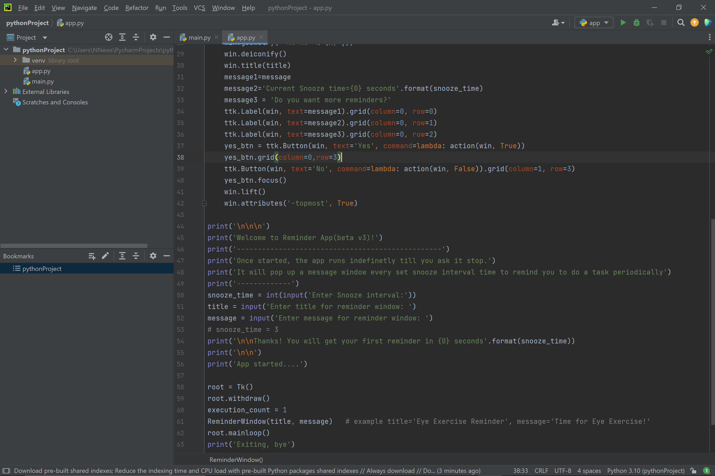The height and width of the screenshot is (476, 715).
Task: Open Search Everywhere with the magnifier icon
Action: (x=681, y=22)
